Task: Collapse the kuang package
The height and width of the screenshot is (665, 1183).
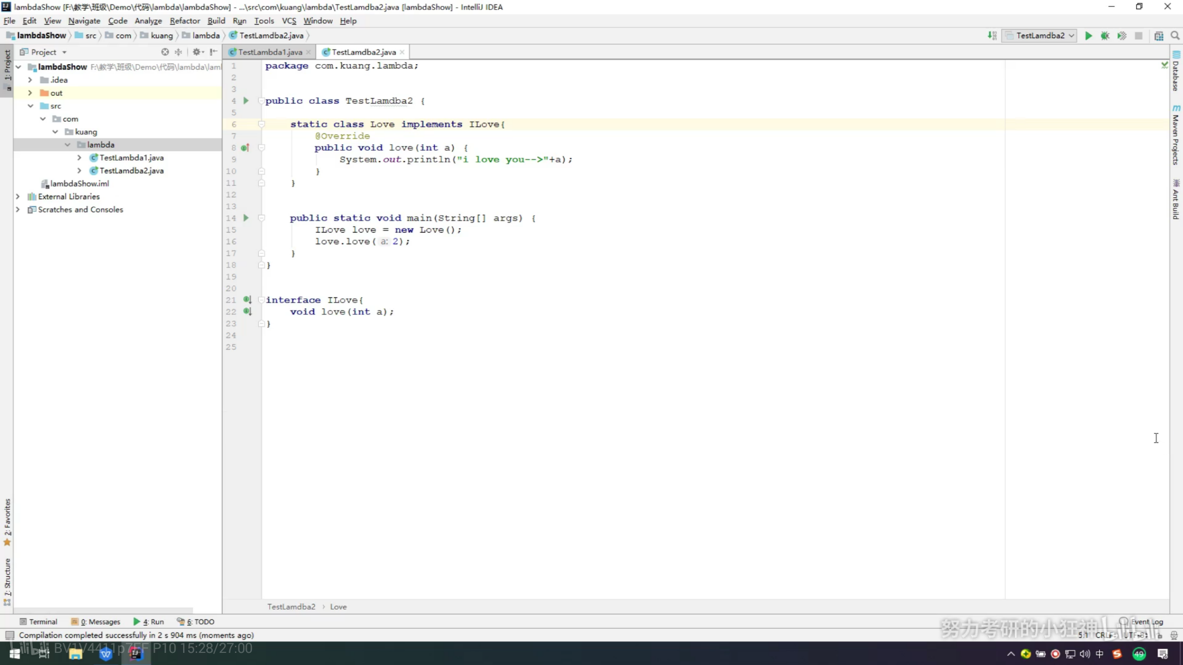Action: click(55, 132)
